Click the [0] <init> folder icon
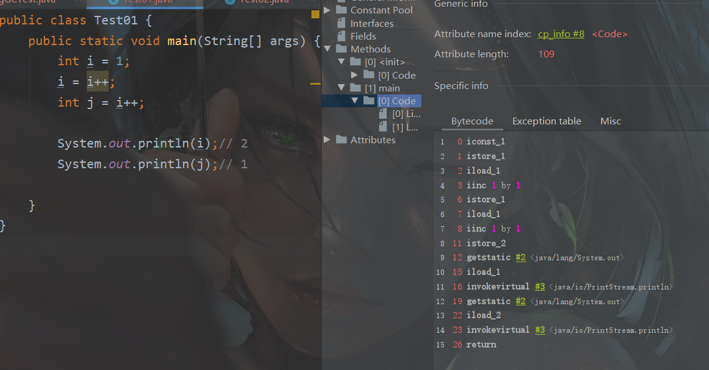709x370 pixels. coord(356,62)
